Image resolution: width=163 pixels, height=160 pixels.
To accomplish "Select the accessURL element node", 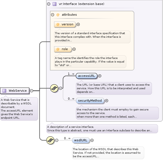I will tap(87, 76).
